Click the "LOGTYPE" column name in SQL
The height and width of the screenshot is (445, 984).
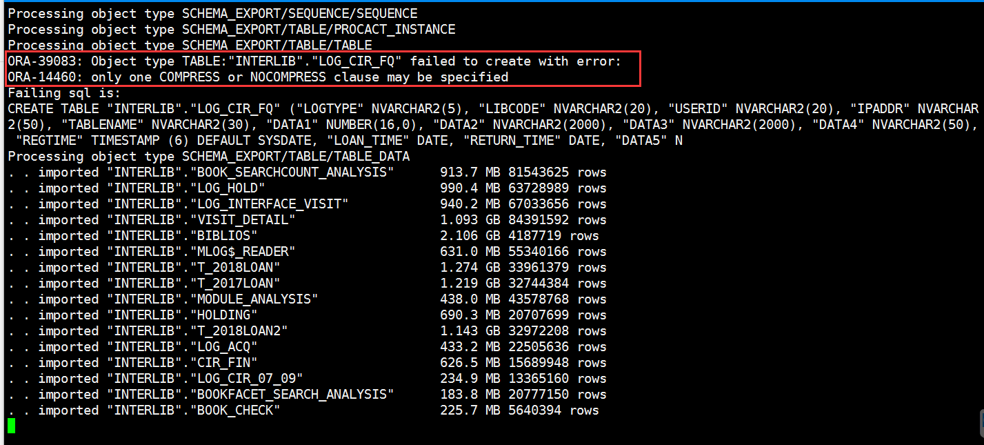330,109
